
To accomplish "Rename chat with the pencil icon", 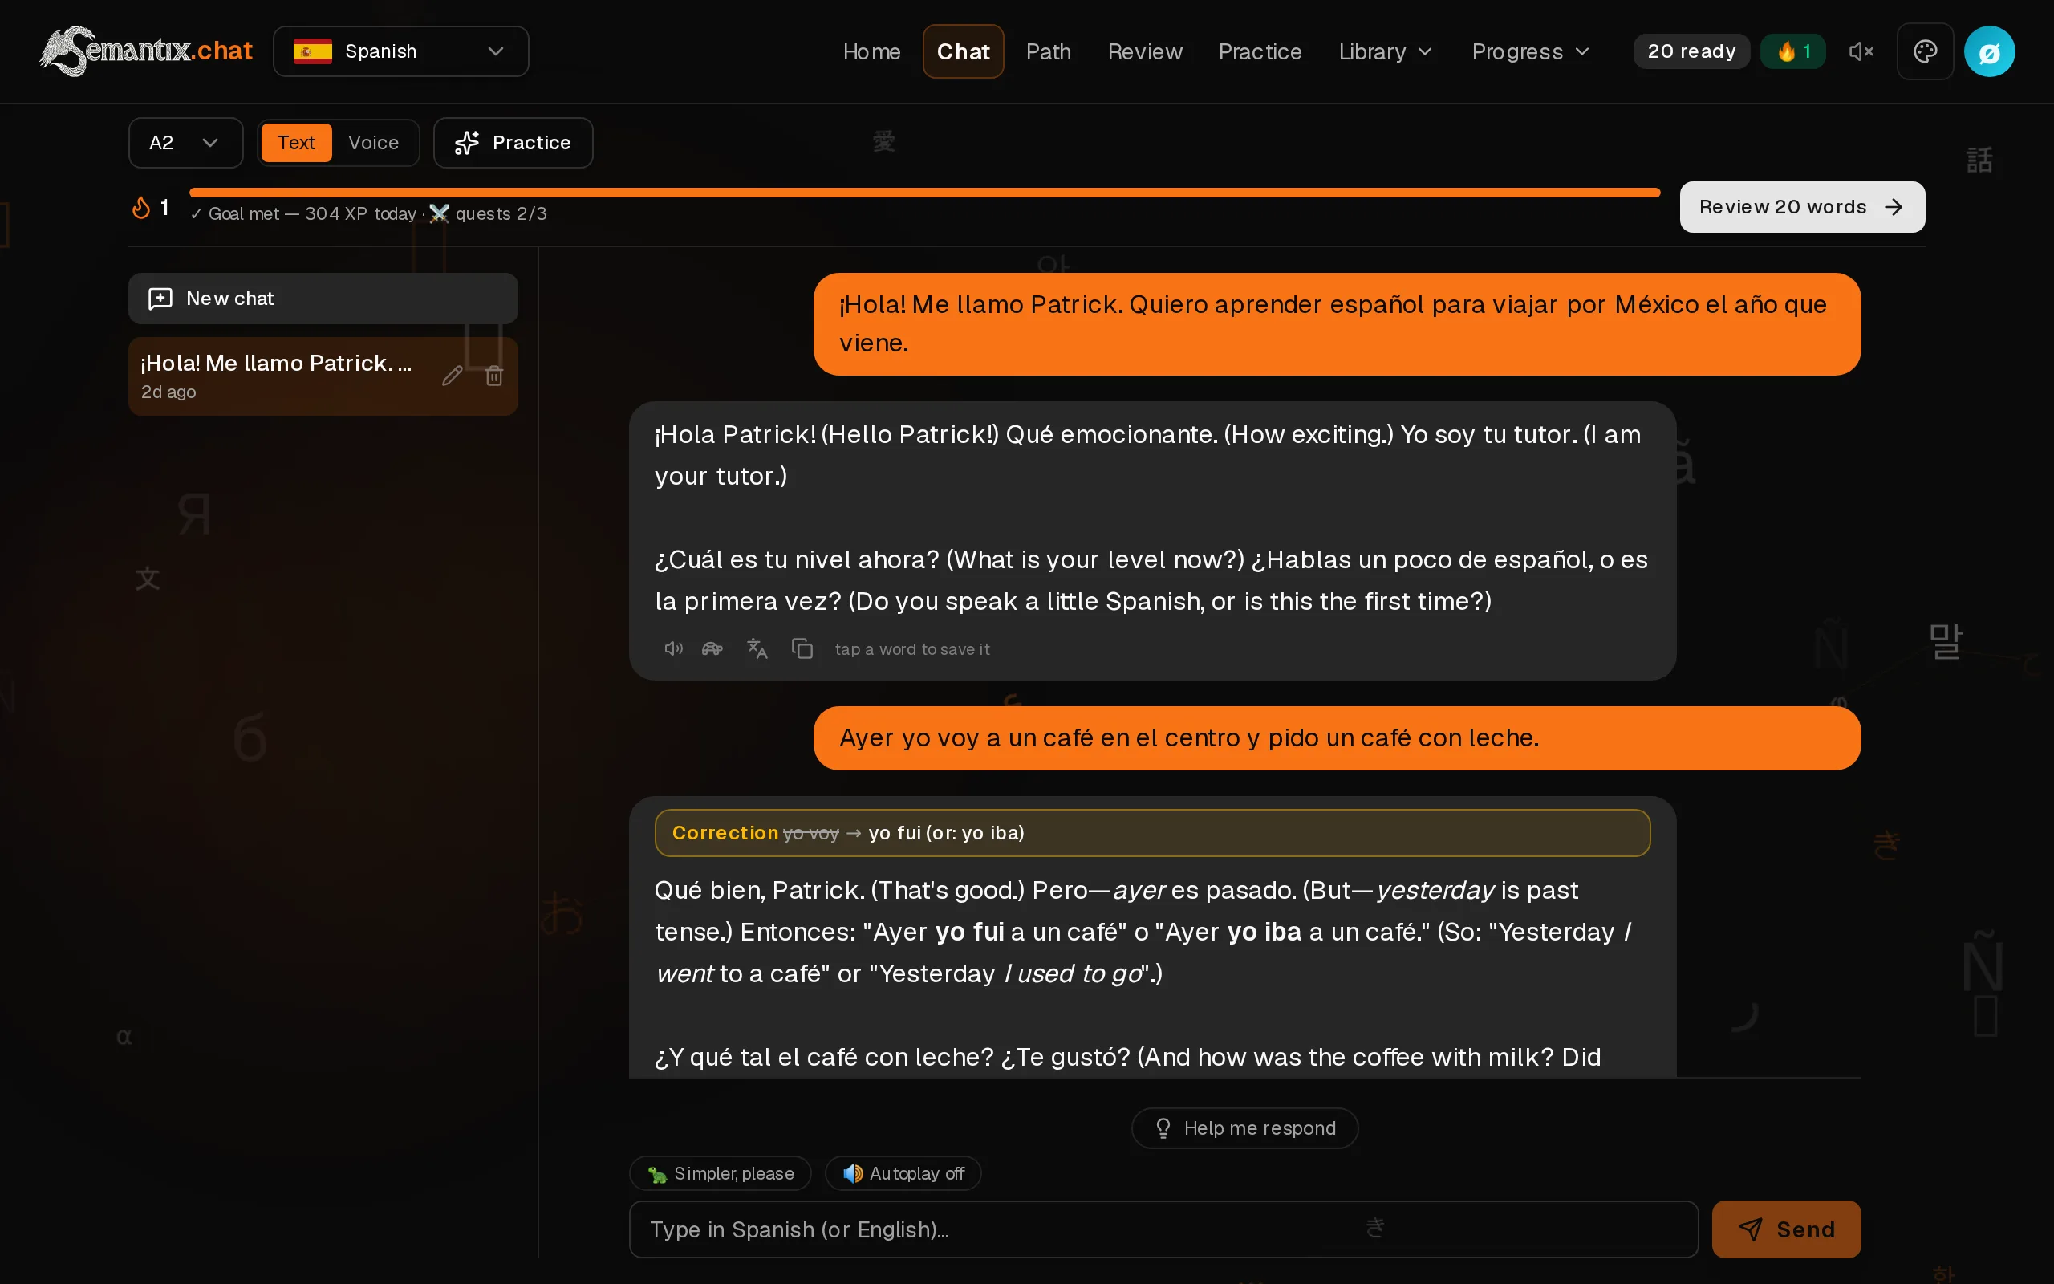I will 453,376.
